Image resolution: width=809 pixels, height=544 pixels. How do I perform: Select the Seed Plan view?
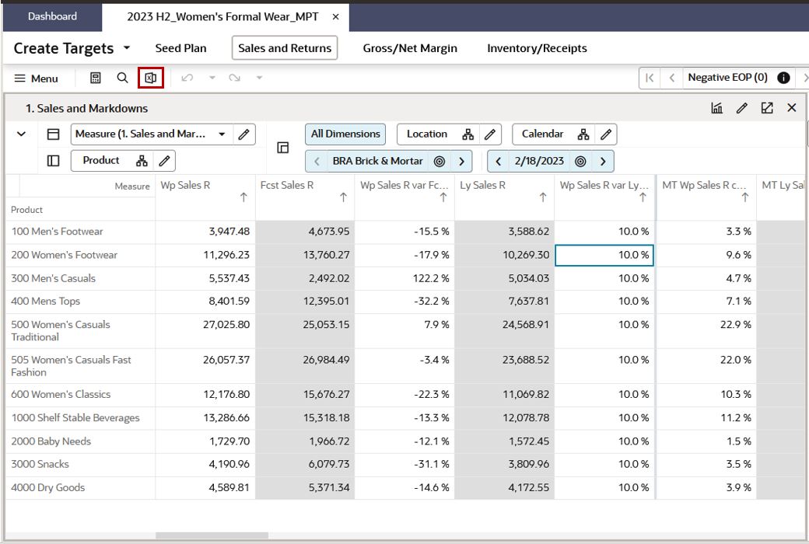181,47
